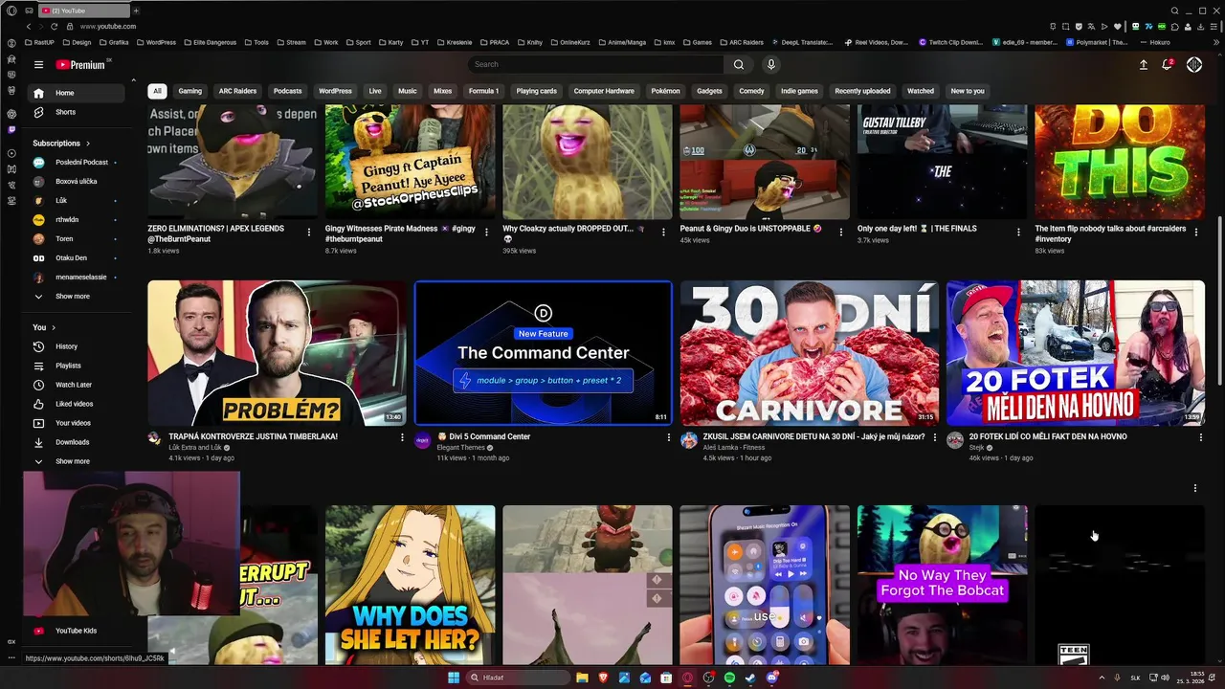The width and height of the screenshot is (1225, 689).
Task: Open the Games bookmarks folder
Action: click(698, 43)
